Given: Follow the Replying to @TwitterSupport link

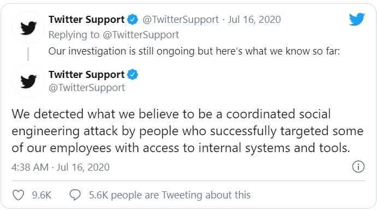Looking at the screenshot, I should click(x=114, y=35).
